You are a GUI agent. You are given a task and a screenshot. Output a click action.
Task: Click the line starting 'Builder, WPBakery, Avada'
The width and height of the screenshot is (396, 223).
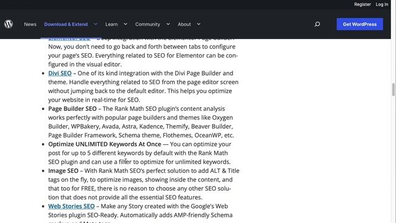click(140, 126)
